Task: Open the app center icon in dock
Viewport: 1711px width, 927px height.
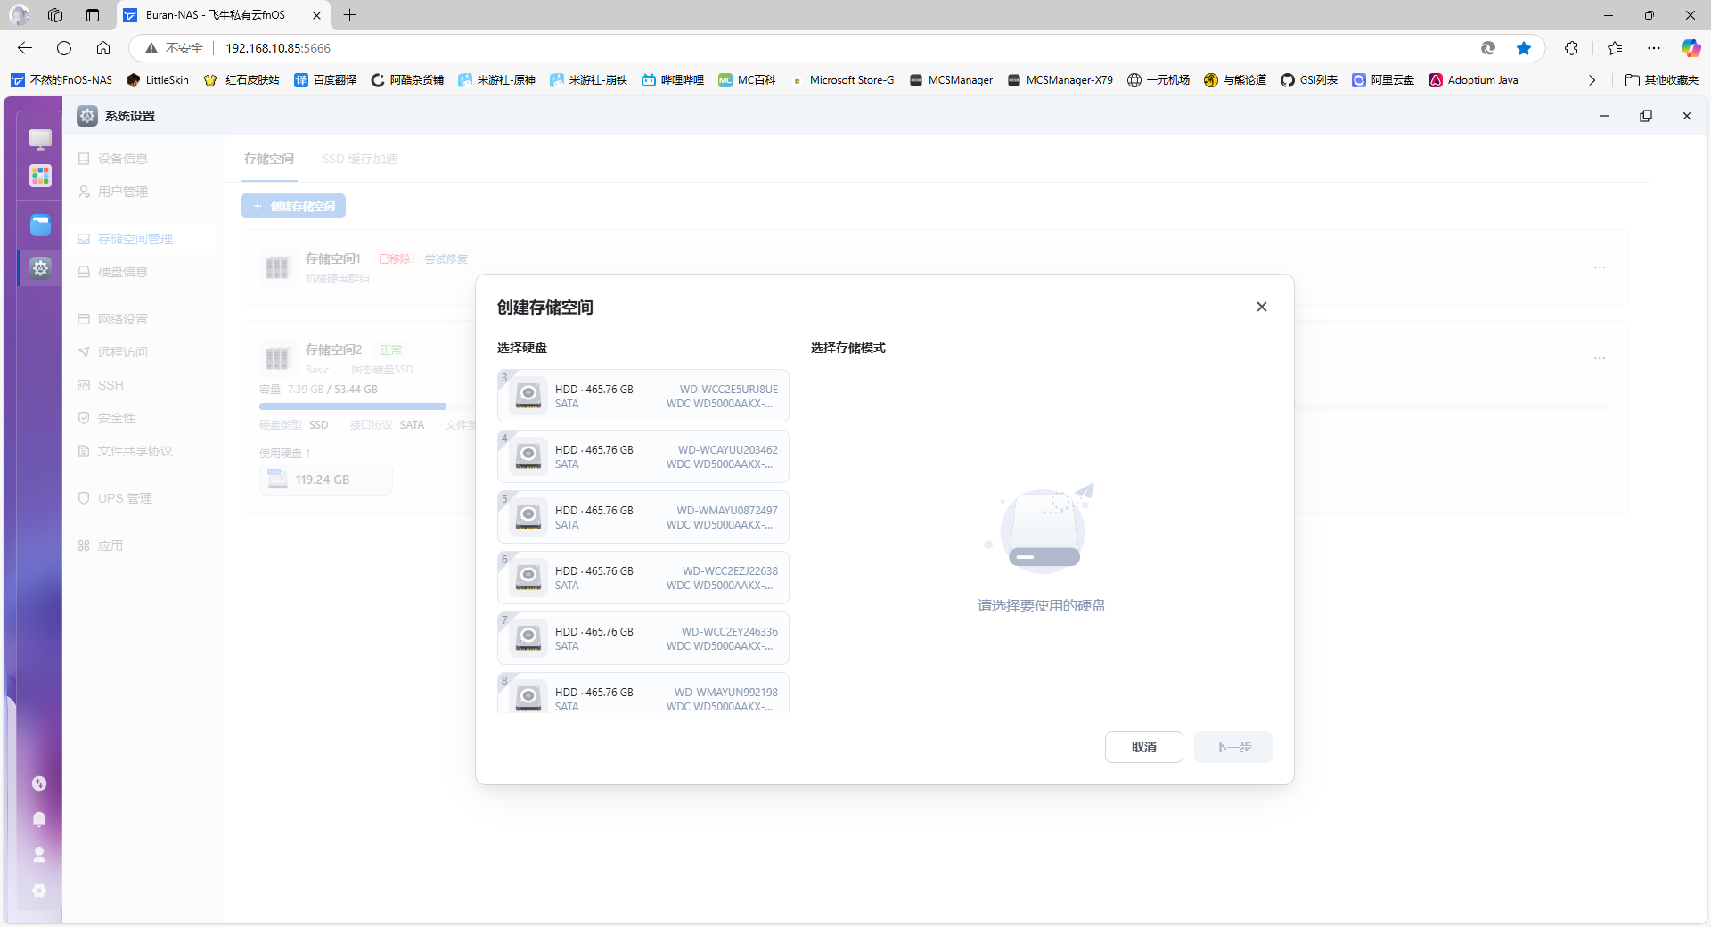Action: 40,176
